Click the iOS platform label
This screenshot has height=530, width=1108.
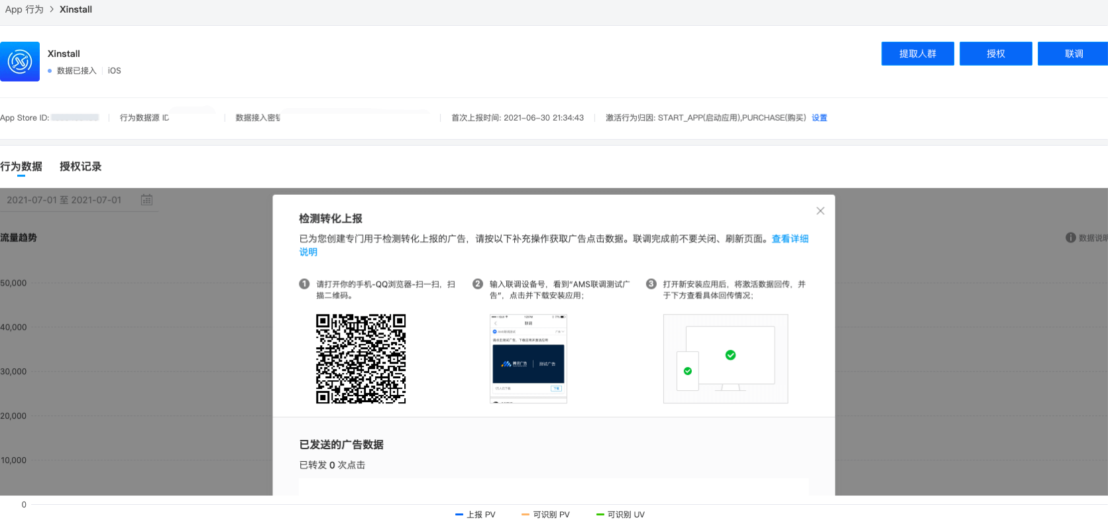(115, 71)
